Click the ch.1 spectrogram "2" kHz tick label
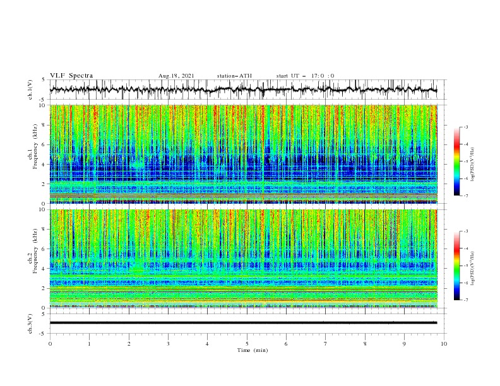Viewport: 500px width, 386px height. (x=44, y=184)
